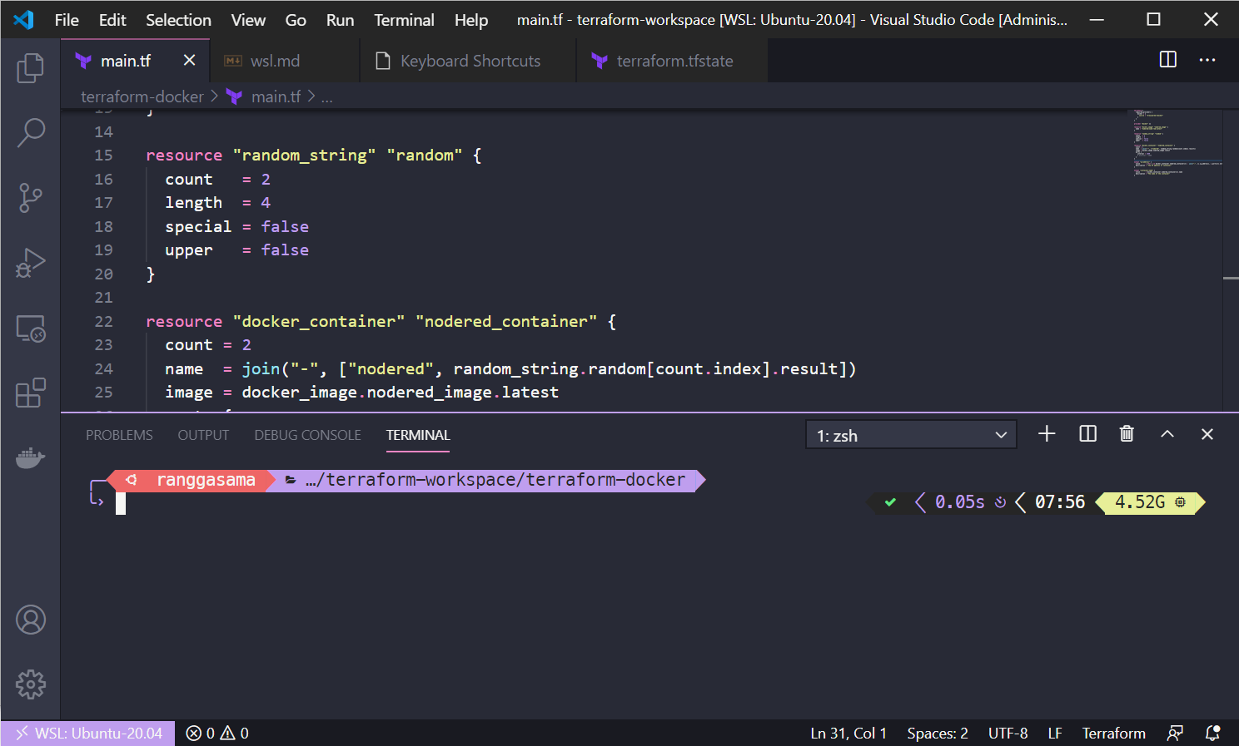Create a new terminal with the plus icon
Viewport: 1239px width, 746px height.
click(1046, 433)
